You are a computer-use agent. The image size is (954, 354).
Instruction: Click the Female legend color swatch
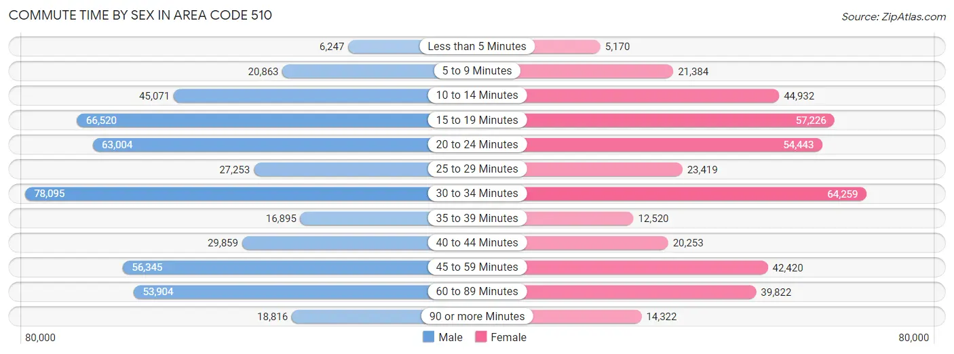pyautogui.click(x=481, y=337)
